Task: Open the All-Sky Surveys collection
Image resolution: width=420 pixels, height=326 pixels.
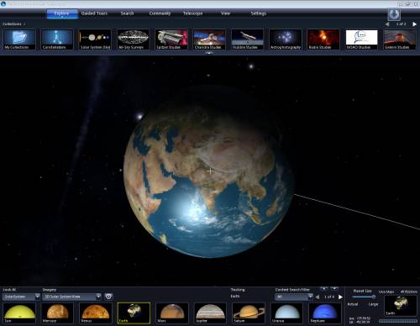Action: point(134,39)
